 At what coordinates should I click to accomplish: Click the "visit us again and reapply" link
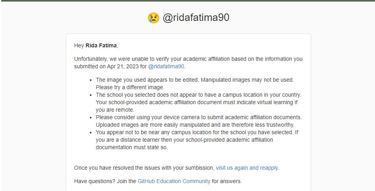247,168
